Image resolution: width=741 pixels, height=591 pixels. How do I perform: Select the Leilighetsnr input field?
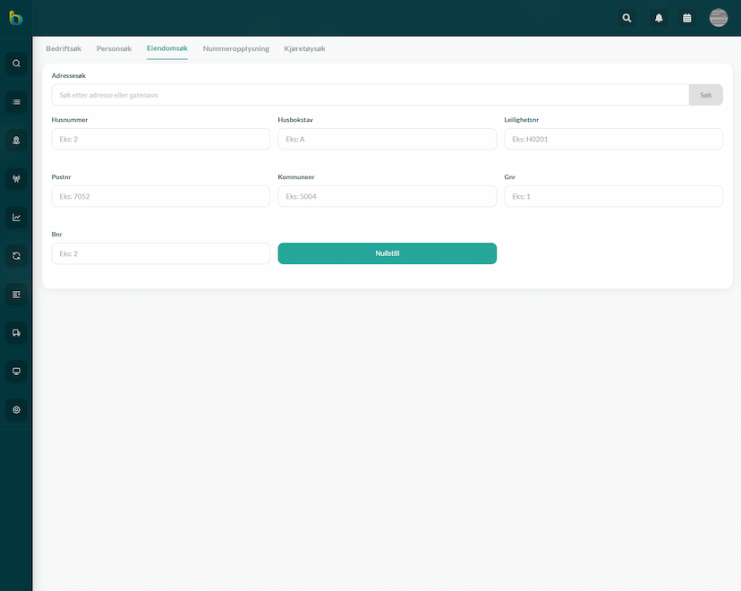click(613, 139)
